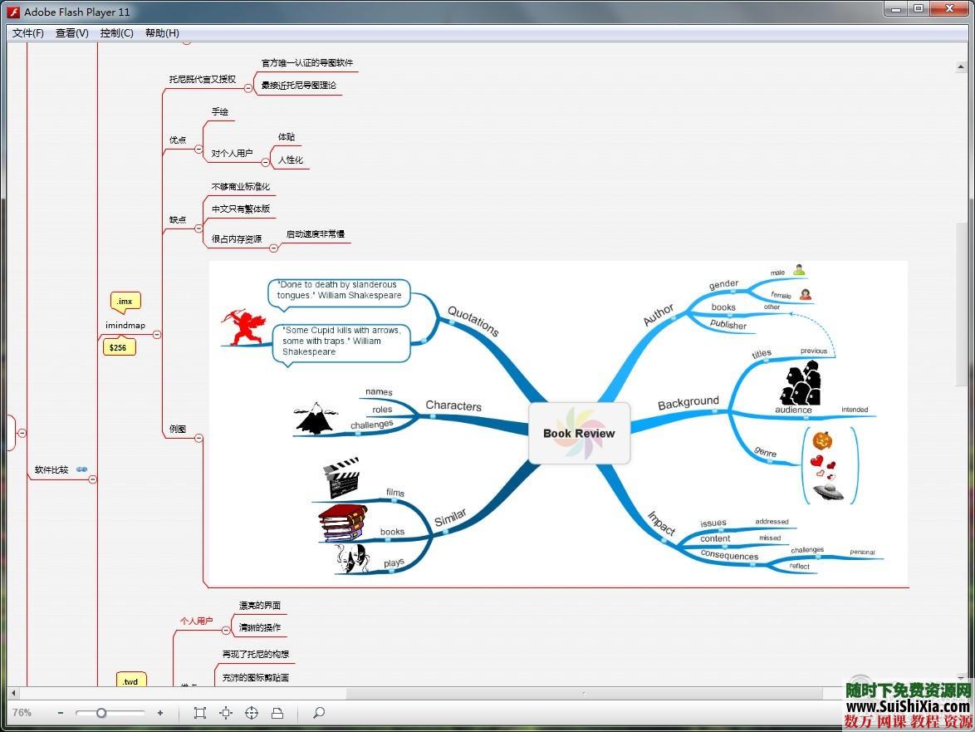Click the crosshair locate icon in bottom toolbar
975x732 pixels.
(252, 713)
